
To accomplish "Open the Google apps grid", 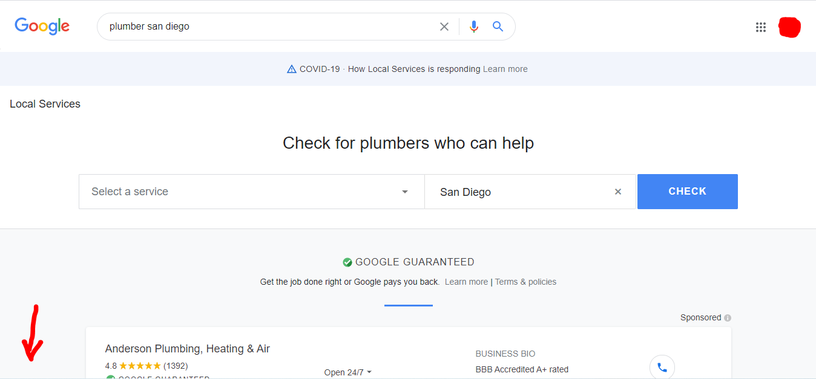I will 761,27.
